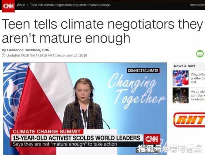
Task: Open the balloons thumbnail news story
Action: tap(181, 78)
